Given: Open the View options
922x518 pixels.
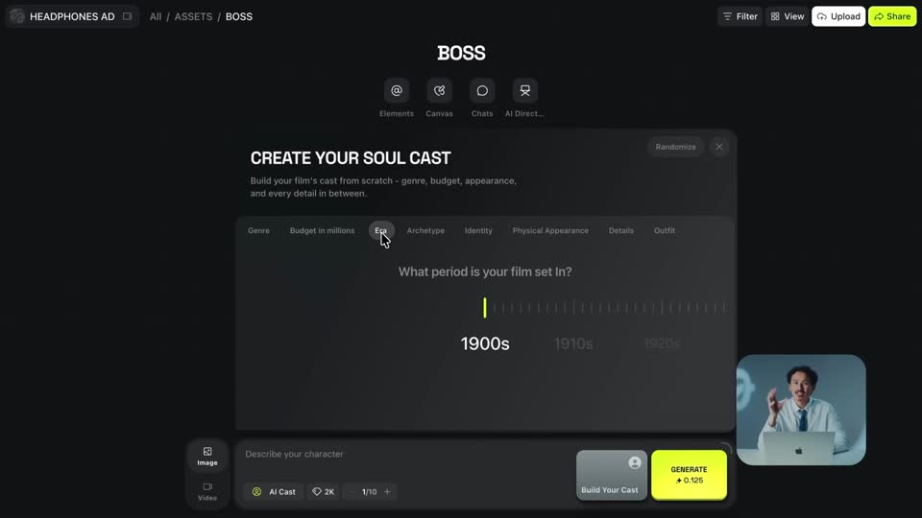Looking at the screenshot, I should tap(788, 16).
